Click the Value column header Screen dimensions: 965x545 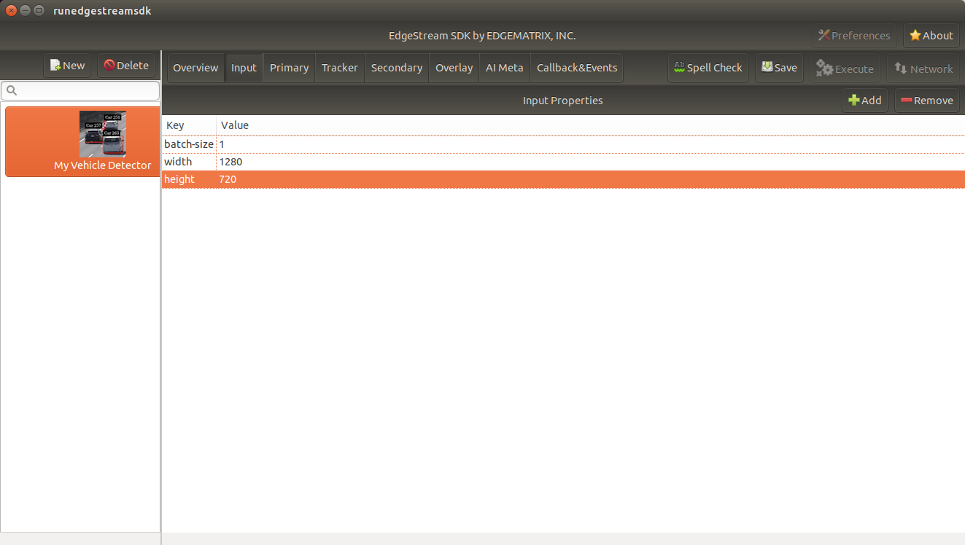pyautogui.click(x=590, y=125)
